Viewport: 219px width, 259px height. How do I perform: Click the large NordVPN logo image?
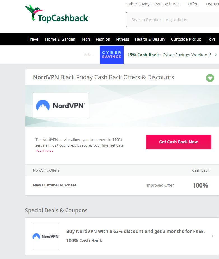[61, 105]
